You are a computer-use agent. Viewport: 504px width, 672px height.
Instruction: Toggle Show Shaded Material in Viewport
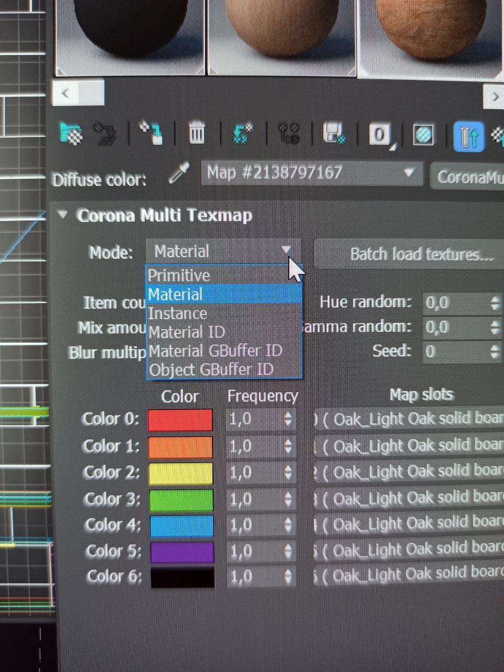pos(423,135)
